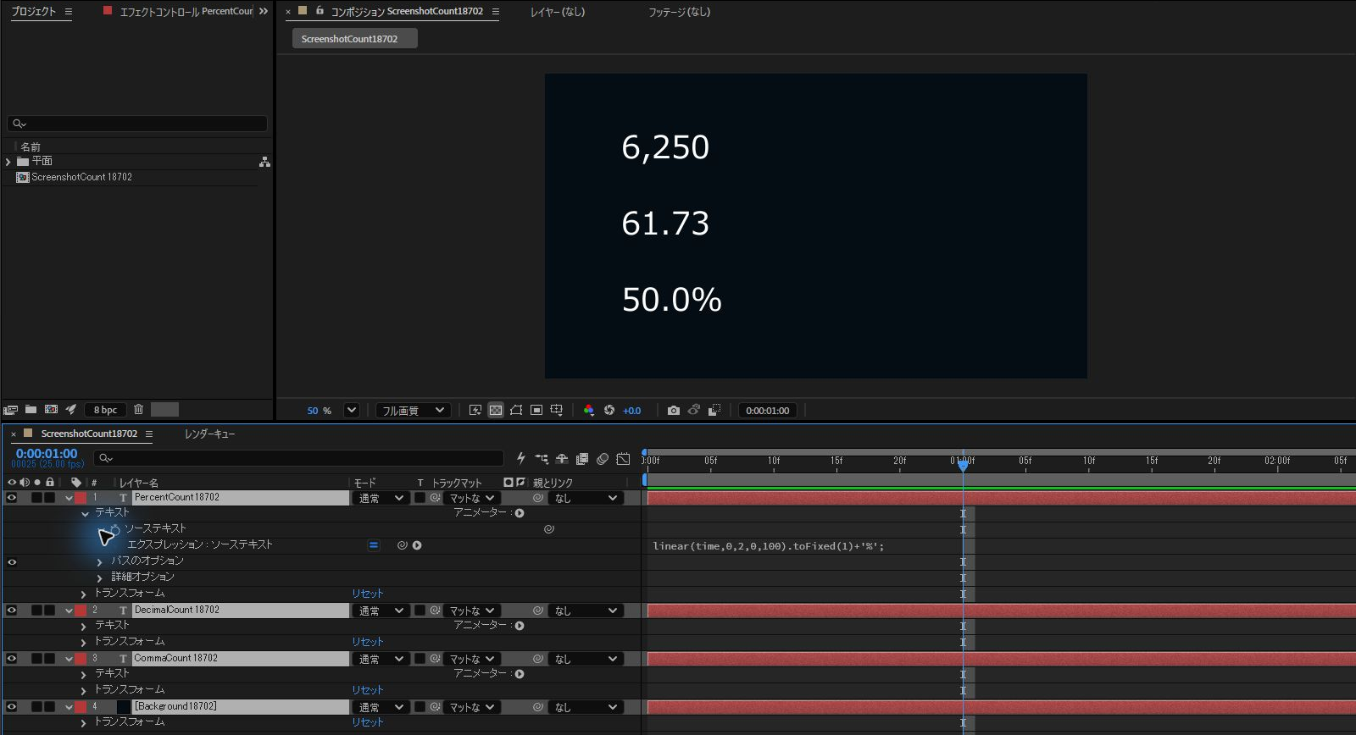Open blend mode dropdown for CommaCount18702
Screen dimensions: 1356x735
click(x=381, y=659)
